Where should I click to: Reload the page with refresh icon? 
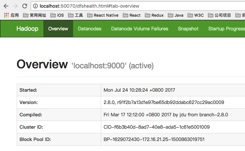coord(25,6)
